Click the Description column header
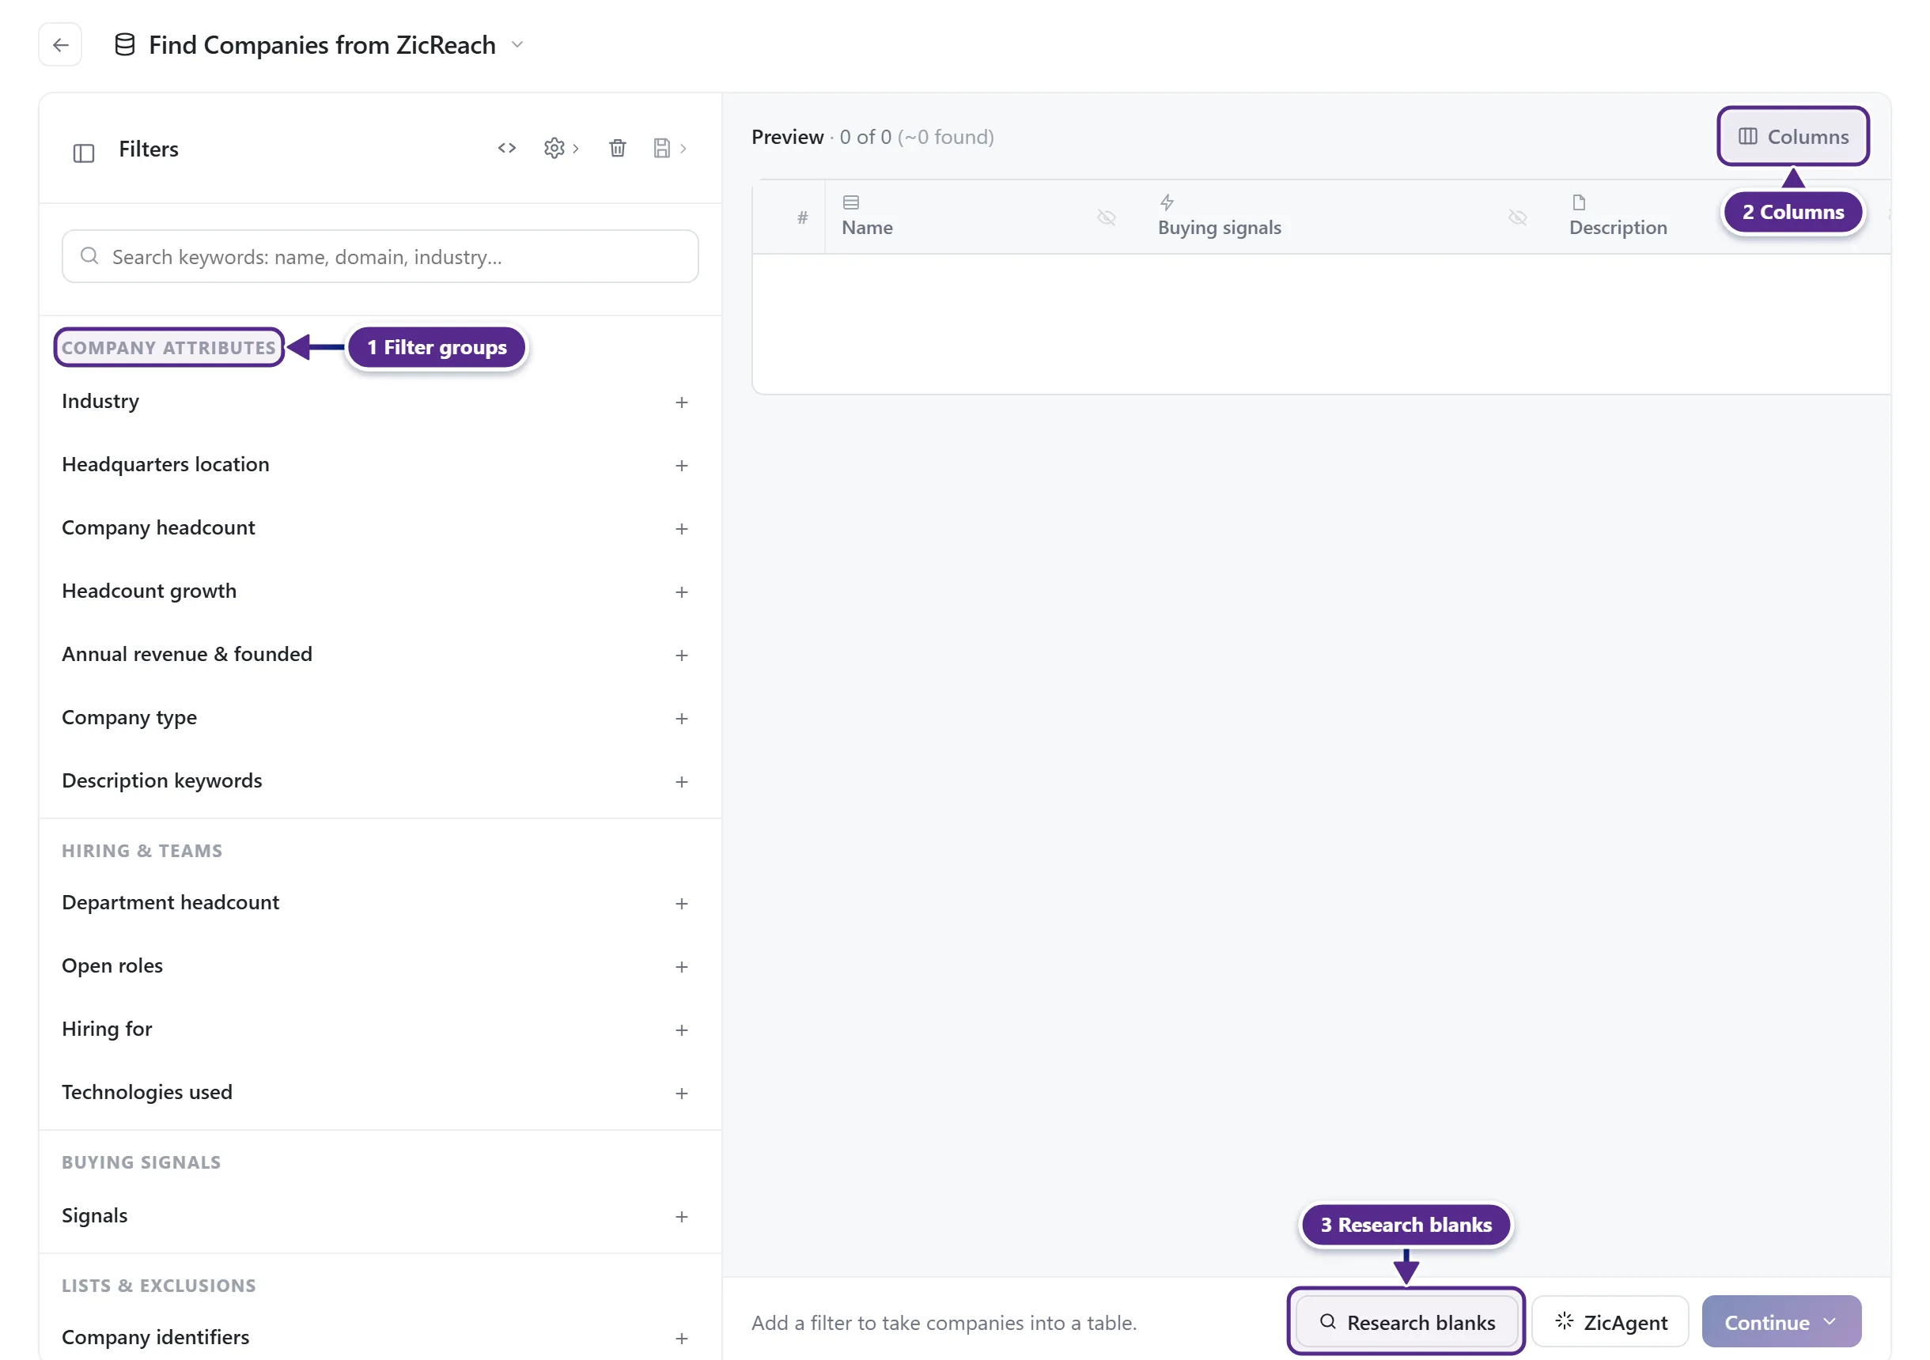 (x=1618, y=227)
